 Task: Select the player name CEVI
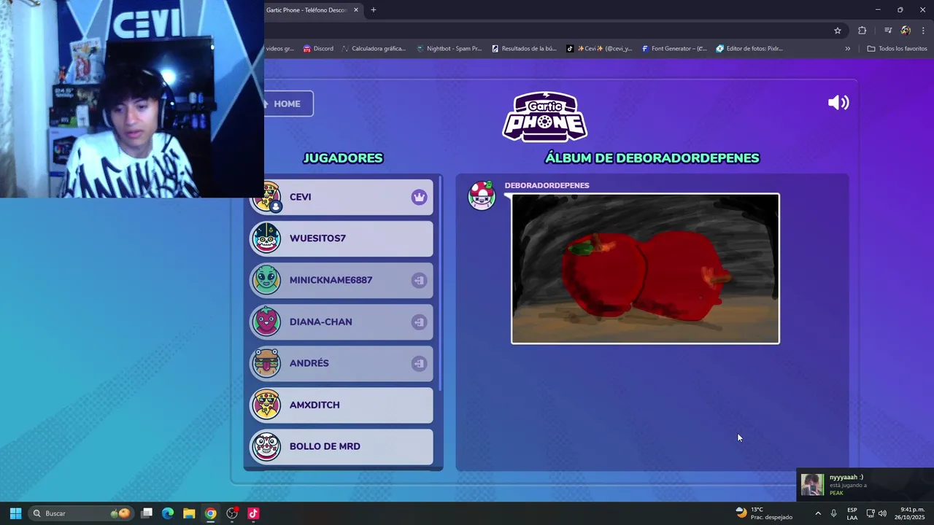click(x=300, y=197)
